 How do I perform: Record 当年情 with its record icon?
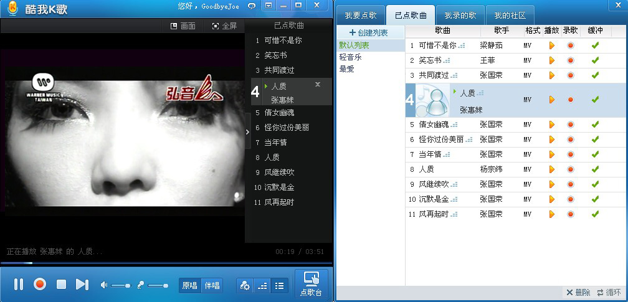click(x=571, y=154)
